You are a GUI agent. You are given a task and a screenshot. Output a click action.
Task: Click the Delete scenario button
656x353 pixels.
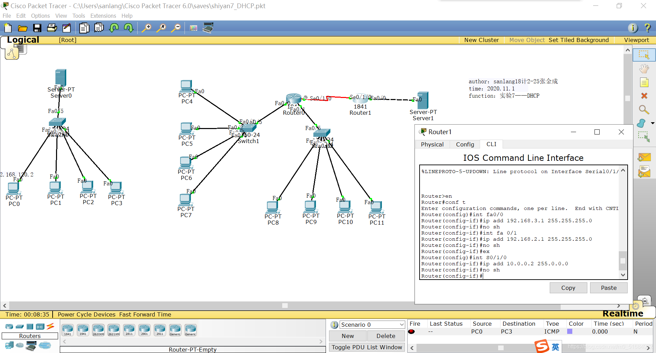[x=386, y=336]
